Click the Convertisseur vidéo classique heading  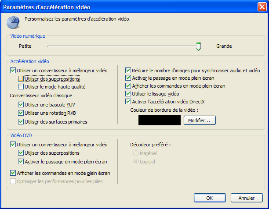pos(41,96)
